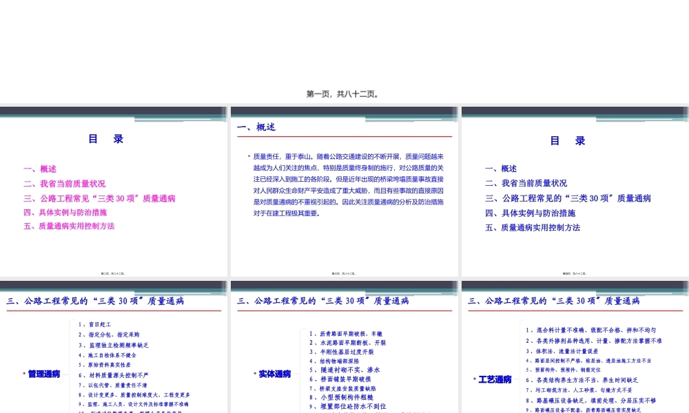The height and width of the screenshot is (413, 689).
Task: Open the 管理通病 slide thumbnail
Action: 114,347
